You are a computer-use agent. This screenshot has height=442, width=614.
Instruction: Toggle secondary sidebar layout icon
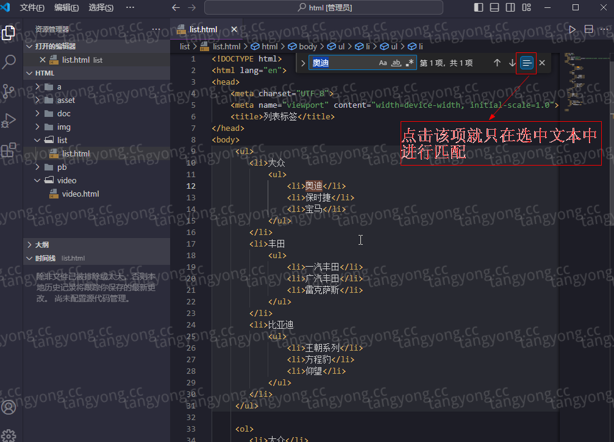pyautogui.click(x=510, y=7)
